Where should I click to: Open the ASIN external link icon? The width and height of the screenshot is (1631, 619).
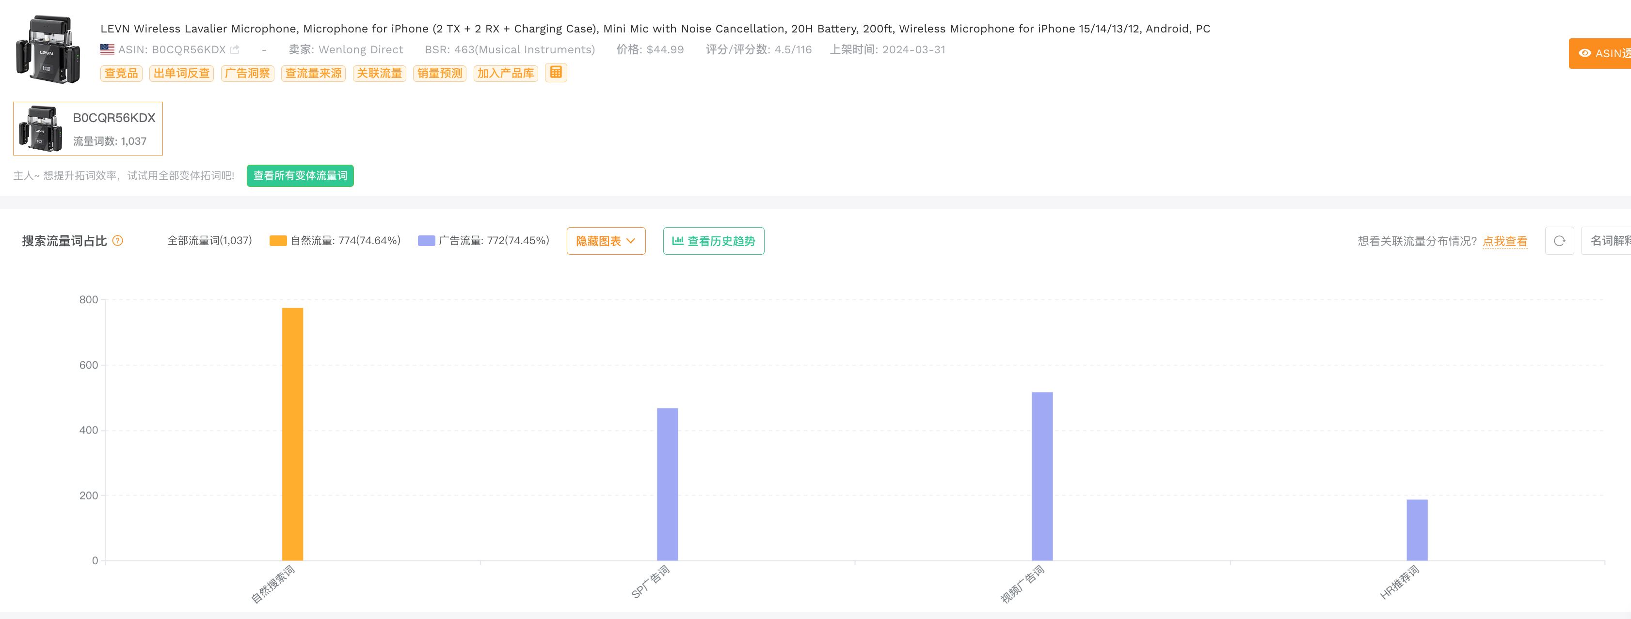click(235, 49)
